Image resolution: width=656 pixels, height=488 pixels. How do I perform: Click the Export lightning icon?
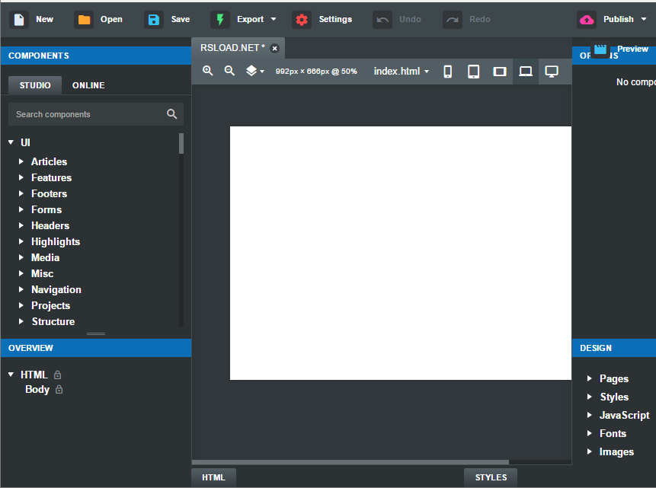tap(220, 20)
